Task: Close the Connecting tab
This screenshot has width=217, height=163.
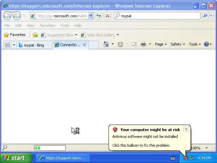Action: [x=84, y=45]
